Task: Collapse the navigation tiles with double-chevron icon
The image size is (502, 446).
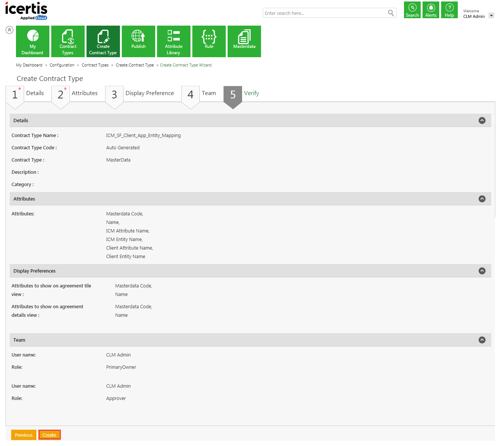Action: point(10,30)
